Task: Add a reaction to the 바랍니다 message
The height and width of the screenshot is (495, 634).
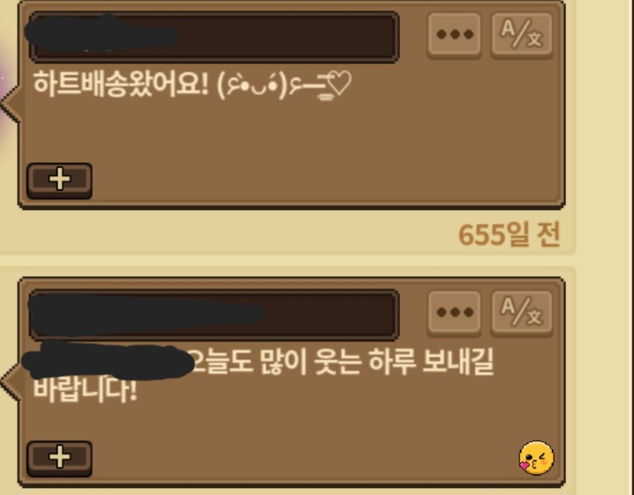Action: pyautogui.click(x=59, y=459)
